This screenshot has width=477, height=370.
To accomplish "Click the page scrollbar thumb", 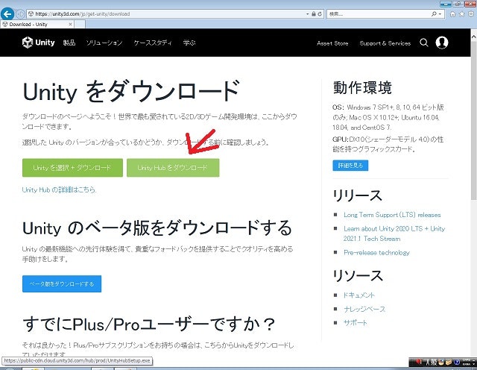I will tap(474, 121).
